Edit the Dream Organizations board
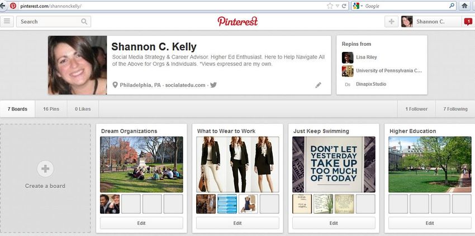475x236 pixels. [x=141, y=223]
